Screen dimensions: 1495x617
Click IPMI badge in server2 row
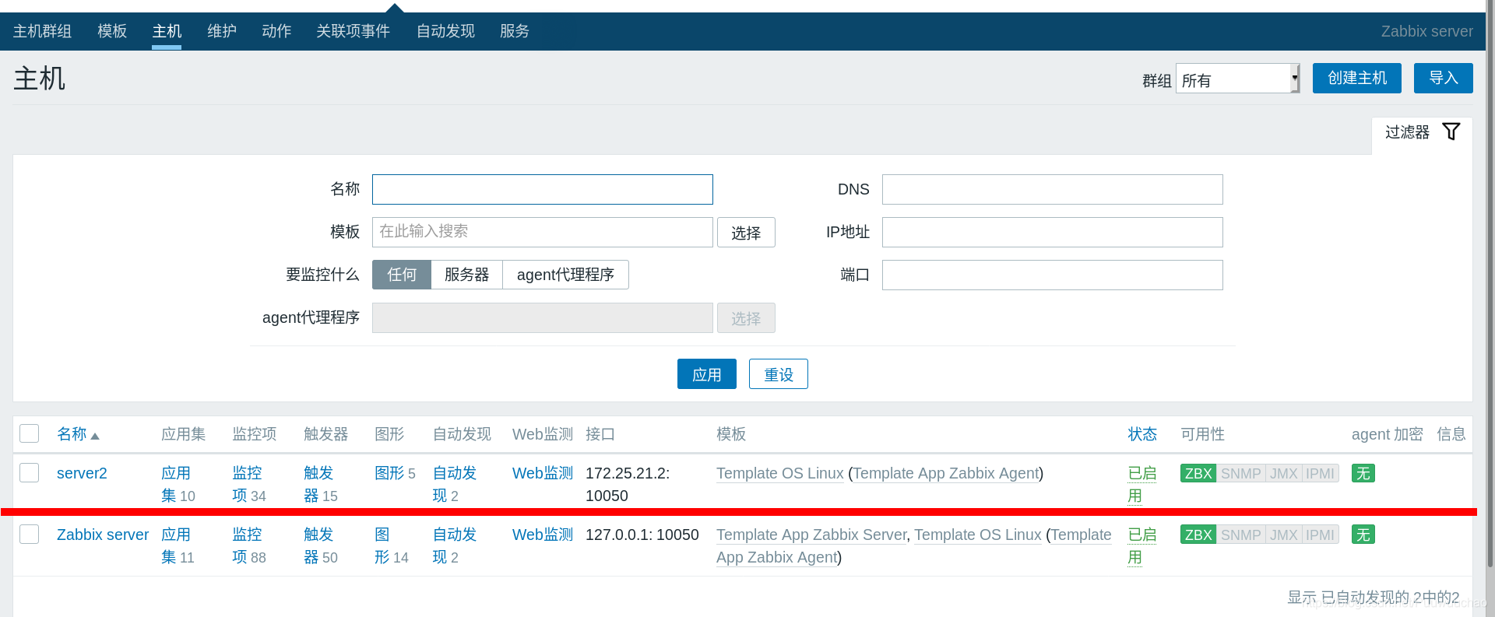click(1320, 473)
